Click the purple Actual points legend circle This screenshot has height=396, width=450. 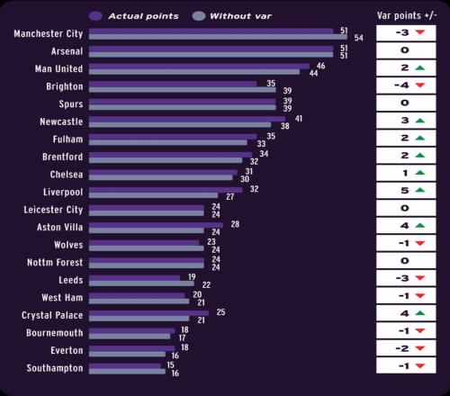point(95,16)
